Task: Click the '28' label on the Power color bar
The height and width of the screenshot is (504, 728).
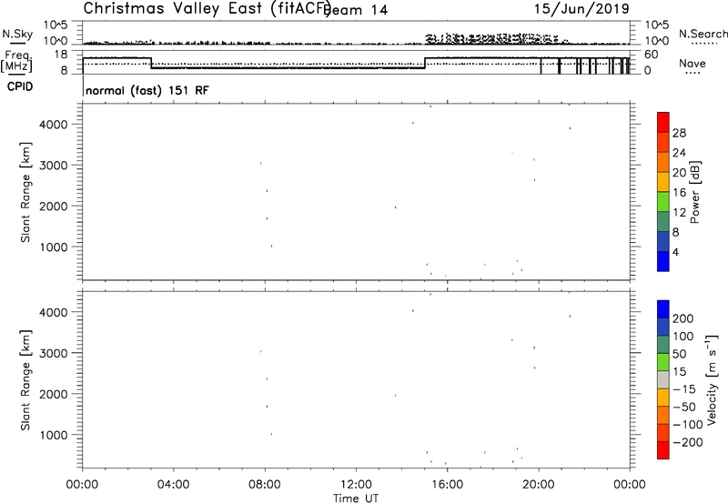Action: [x=679, y=133]
